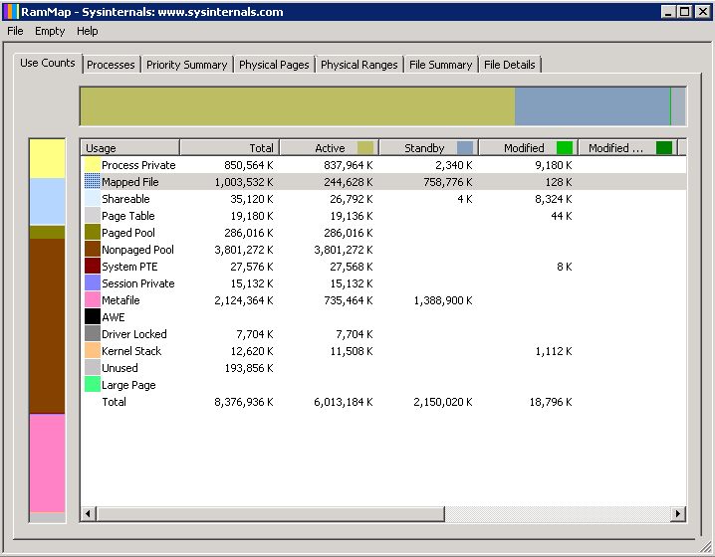Screen dimensions: 715x557
Task: Click total memory value 8,376,936 K
Action: pos(244,402)
